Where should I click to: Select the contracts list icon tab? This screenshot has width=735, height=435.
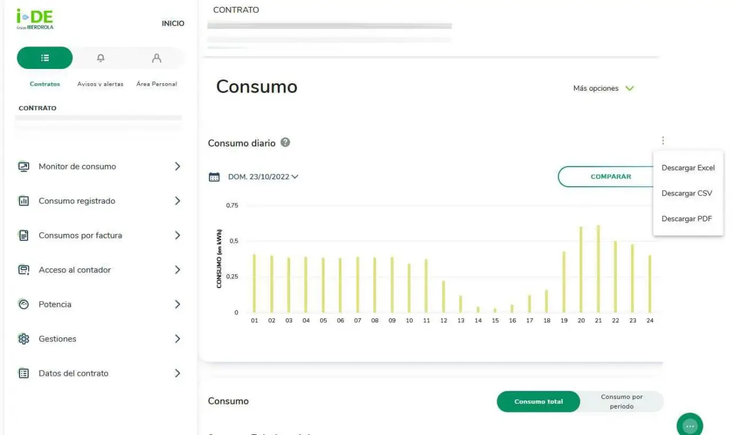pyautogui.click(x=45, y=58)
